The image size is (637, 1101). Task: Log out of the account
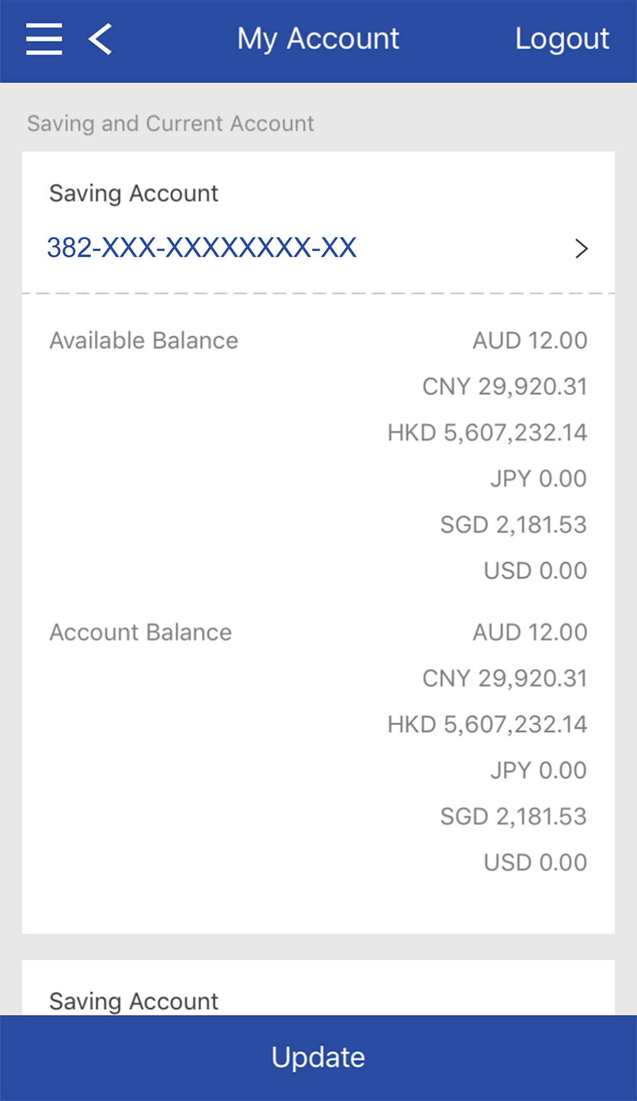(x=562, y=39)
